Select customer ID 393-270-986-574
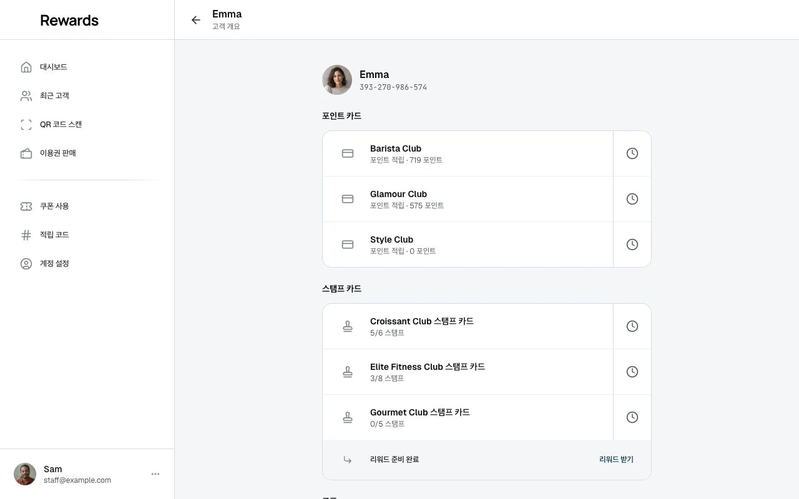The width and height of the screenshot is (799, 499). [x=393, y=87]
